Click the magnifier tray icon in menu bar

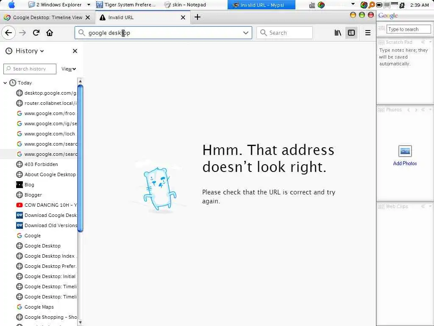[371, 5]
